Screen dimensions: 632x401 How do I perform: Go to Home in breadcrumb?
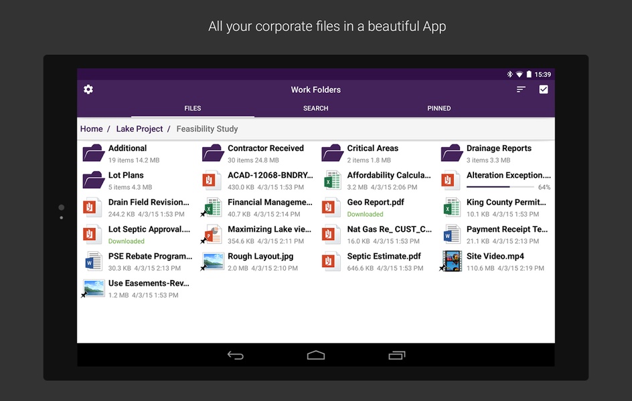point(92,129)
